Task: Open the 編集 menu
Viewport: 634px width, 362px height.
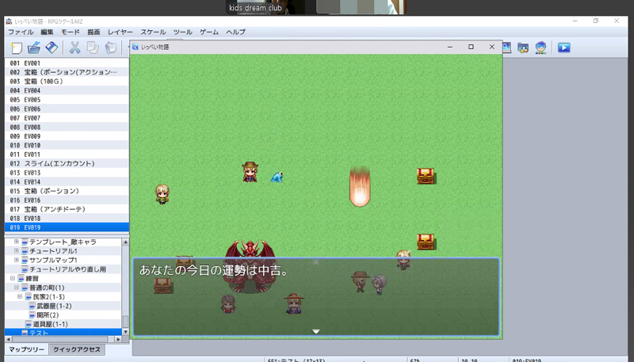Action: 47,32
